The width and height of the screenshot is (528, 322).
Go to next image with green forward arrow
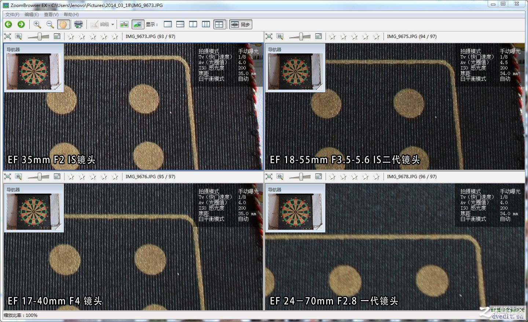pyautogui.click(x=21, y=25)
